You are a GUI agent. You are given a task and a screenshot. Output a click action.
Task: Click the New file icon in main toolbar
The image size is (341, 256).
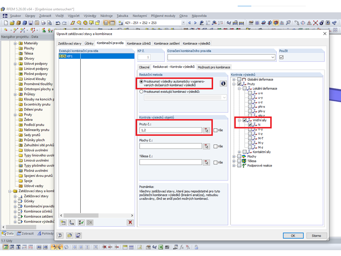pyautogui.click(x=6, y=23)
